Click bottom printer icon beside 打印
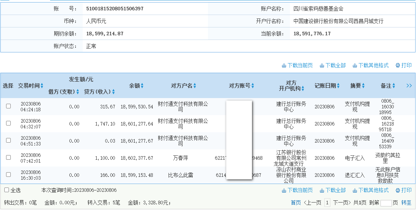Image resolution: width=417 pixels, height=210 pixels. click(398, 190)
